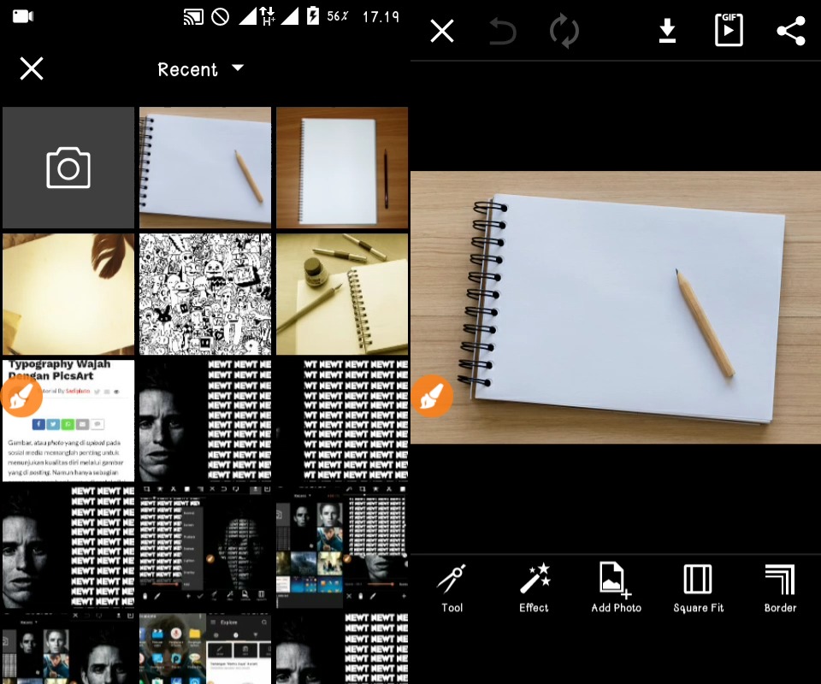Open the camera tile to take photo
821x684 pixels.
(x=68, y=168)
